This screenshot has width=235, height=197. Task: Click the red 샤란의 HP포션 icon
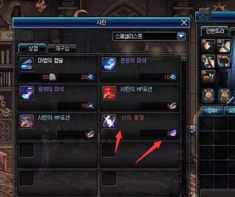(109, 93)
